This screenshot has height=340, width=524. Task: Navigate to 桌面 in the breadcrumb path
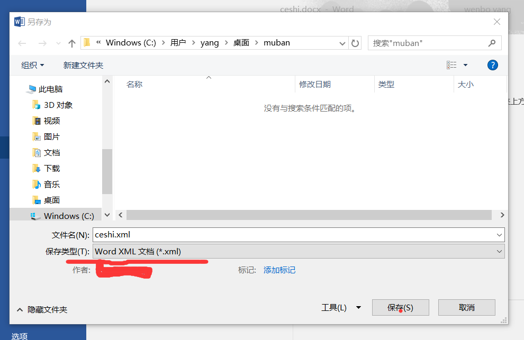pos(241,43)
